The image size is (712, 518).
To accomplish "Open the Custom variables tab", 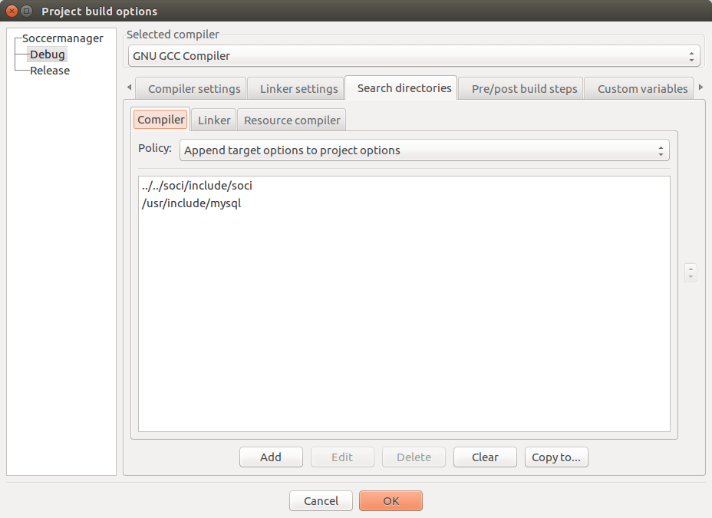I will [x=642, y=89].
